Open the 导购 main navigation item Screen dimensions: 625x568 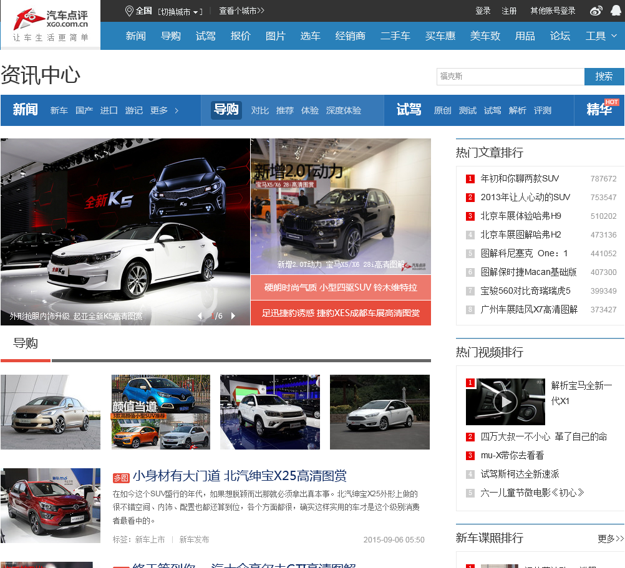coord(171,36)
